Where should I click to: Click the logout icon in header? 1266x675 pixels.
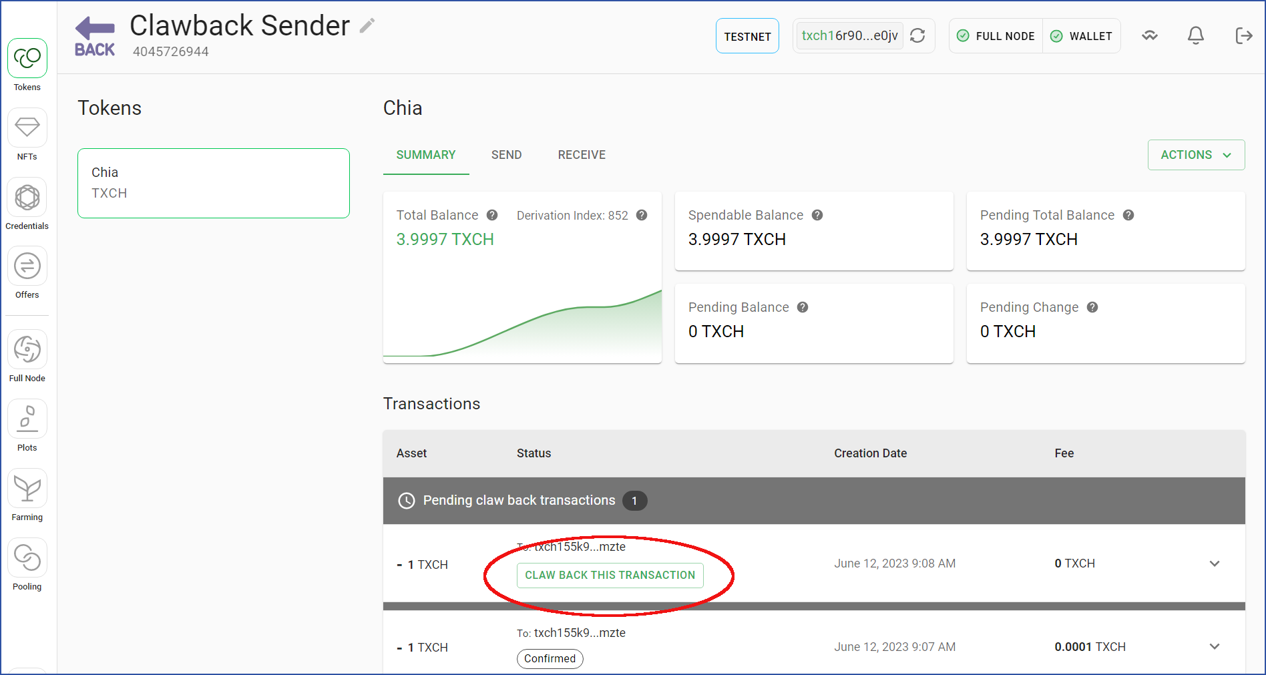coord(1243,35)
